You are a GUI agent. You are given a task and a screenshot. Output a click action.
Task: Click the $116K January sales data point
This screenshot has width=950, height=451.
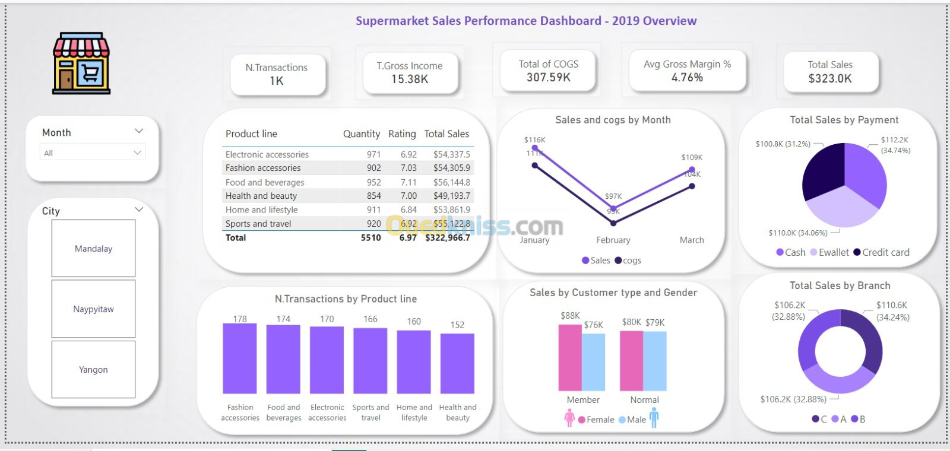pyautogui.click(x=534, y=148)
